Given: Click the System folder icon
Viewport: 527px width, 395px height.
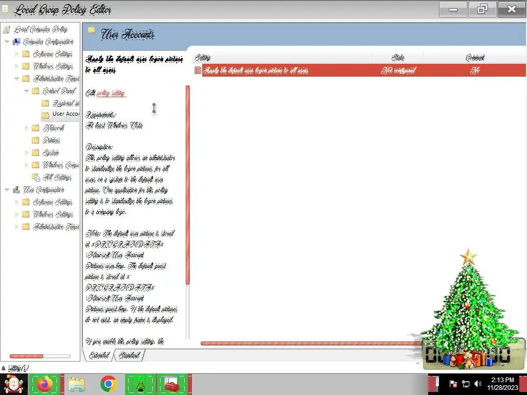Looking at the screenshot, I should (36, 153).
